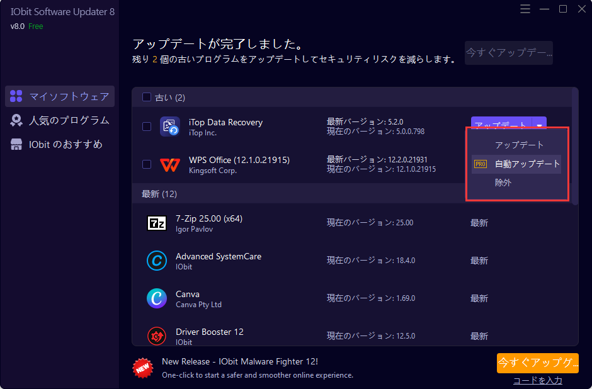
Task: Open the hamburger menu icon
Action: 525,9
